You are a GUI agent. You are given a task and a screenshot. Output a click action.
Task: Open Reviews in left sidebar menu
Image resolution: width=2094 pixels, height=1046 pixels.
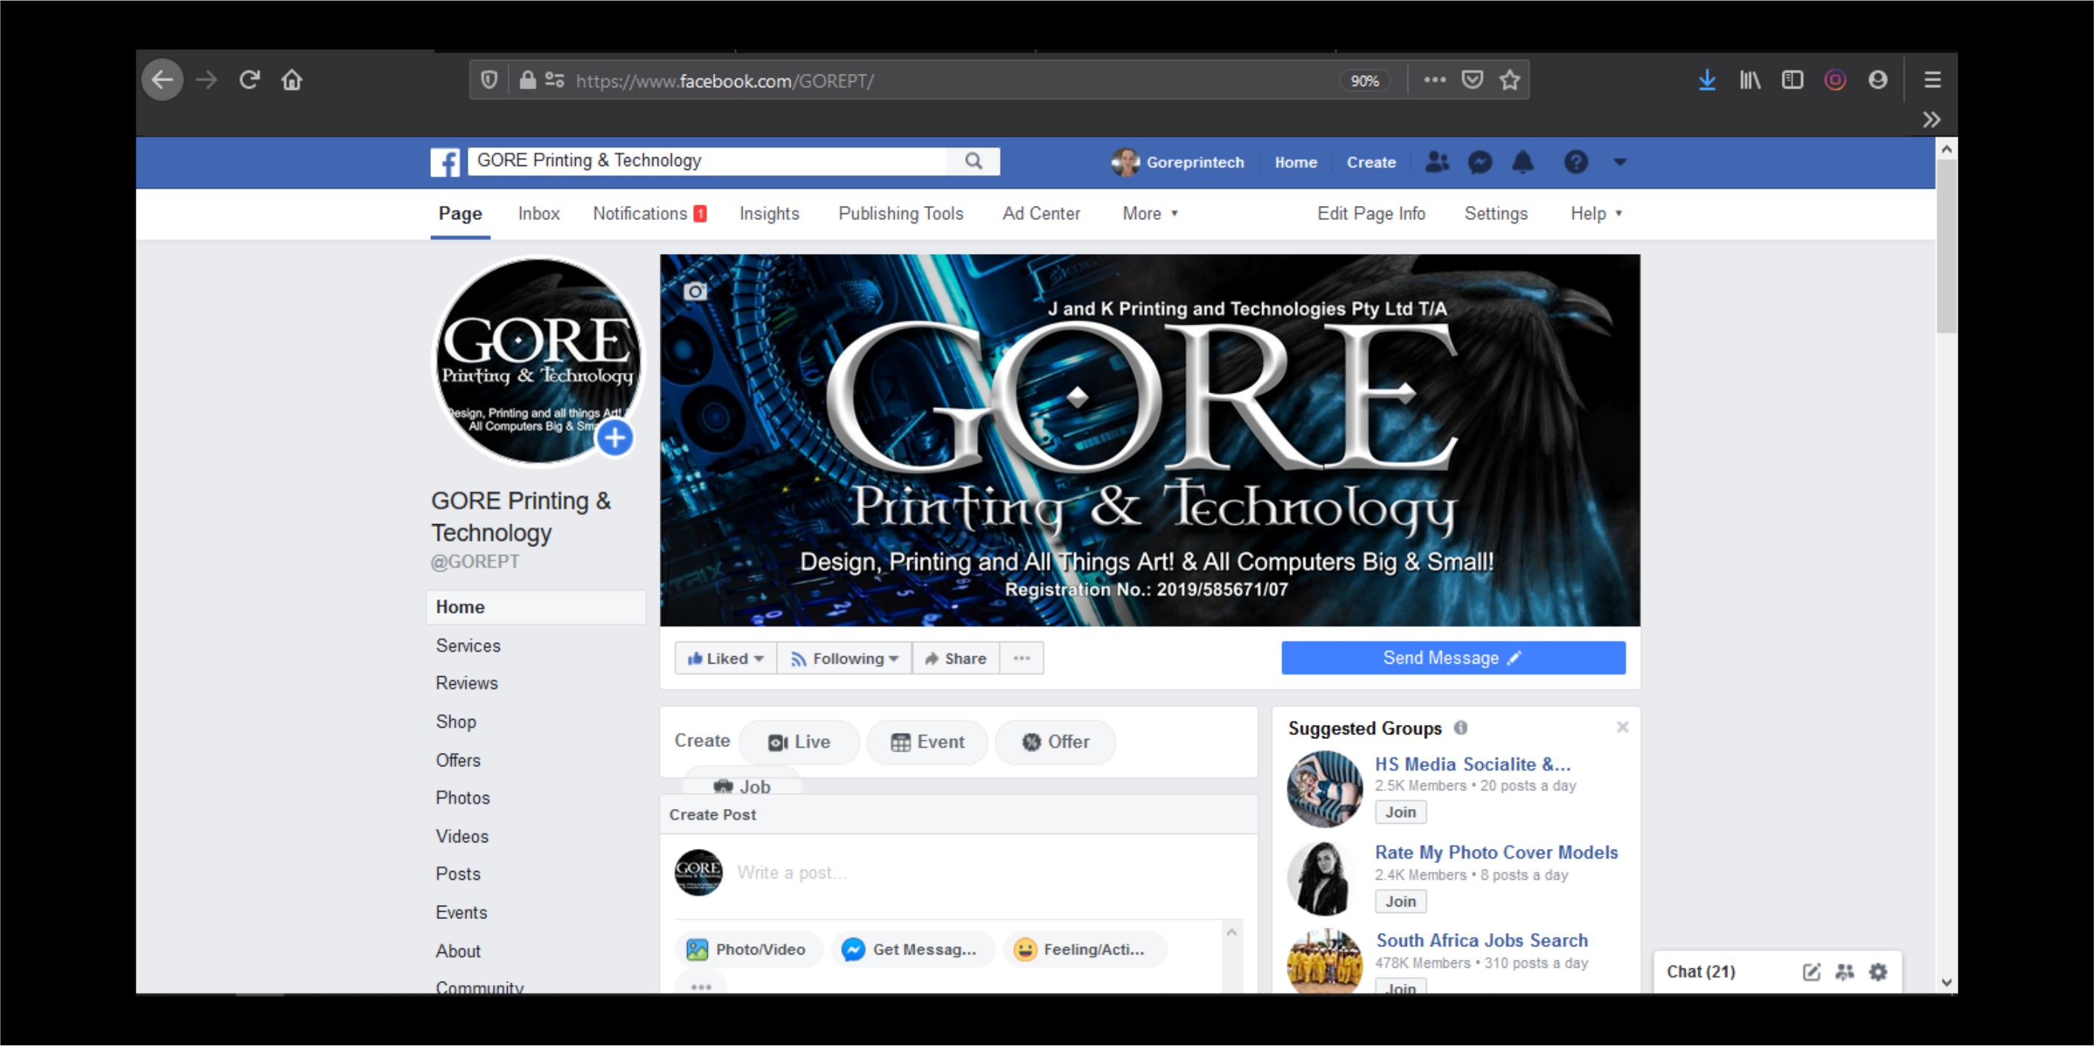pos(466,684)
